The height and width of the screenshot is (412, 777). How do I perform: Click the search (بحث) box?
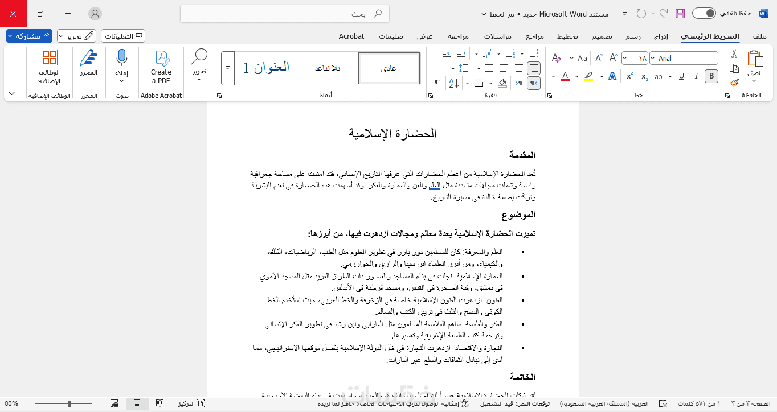point(285,14)
